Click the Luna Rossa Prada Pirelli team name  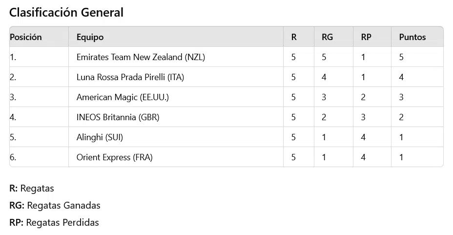point(130,77)
